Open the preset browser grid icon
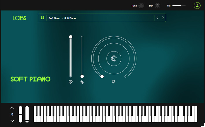Viewport: 205px width, 127px height. point(43,18)
